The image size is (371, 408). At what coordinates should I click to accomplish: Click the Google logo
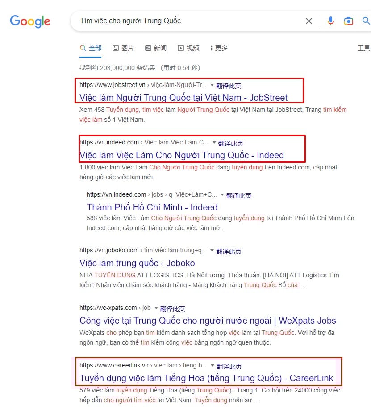point(30,21)
